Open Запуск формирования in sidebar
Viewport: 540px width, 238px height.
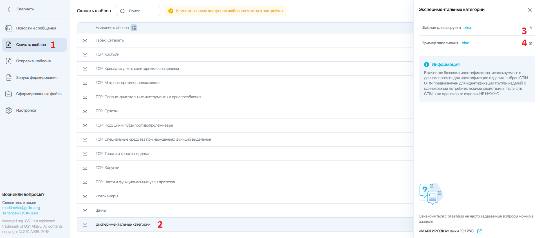click(34, 77)
